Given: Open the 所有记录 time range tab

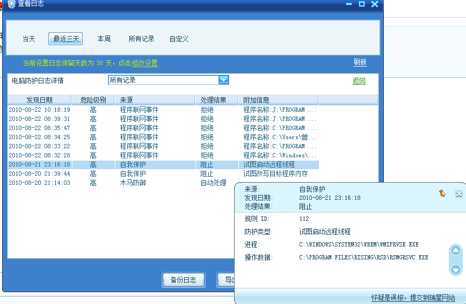Looking at the screenshot, I should tap(142, 39).
